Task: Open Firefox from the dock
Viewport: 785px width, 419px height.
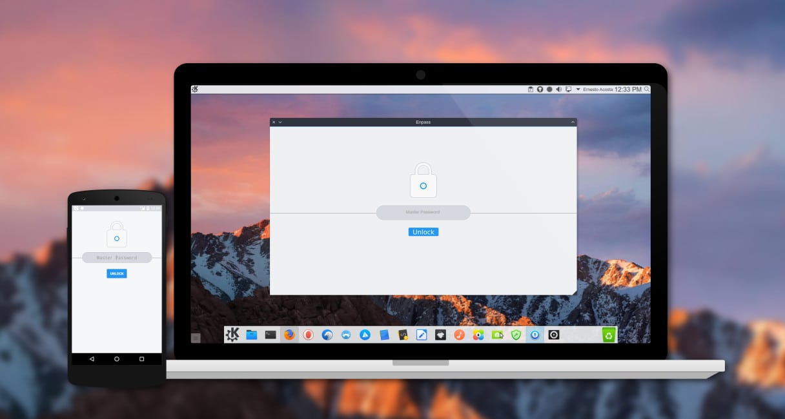Action: click(x=289, y=335)
